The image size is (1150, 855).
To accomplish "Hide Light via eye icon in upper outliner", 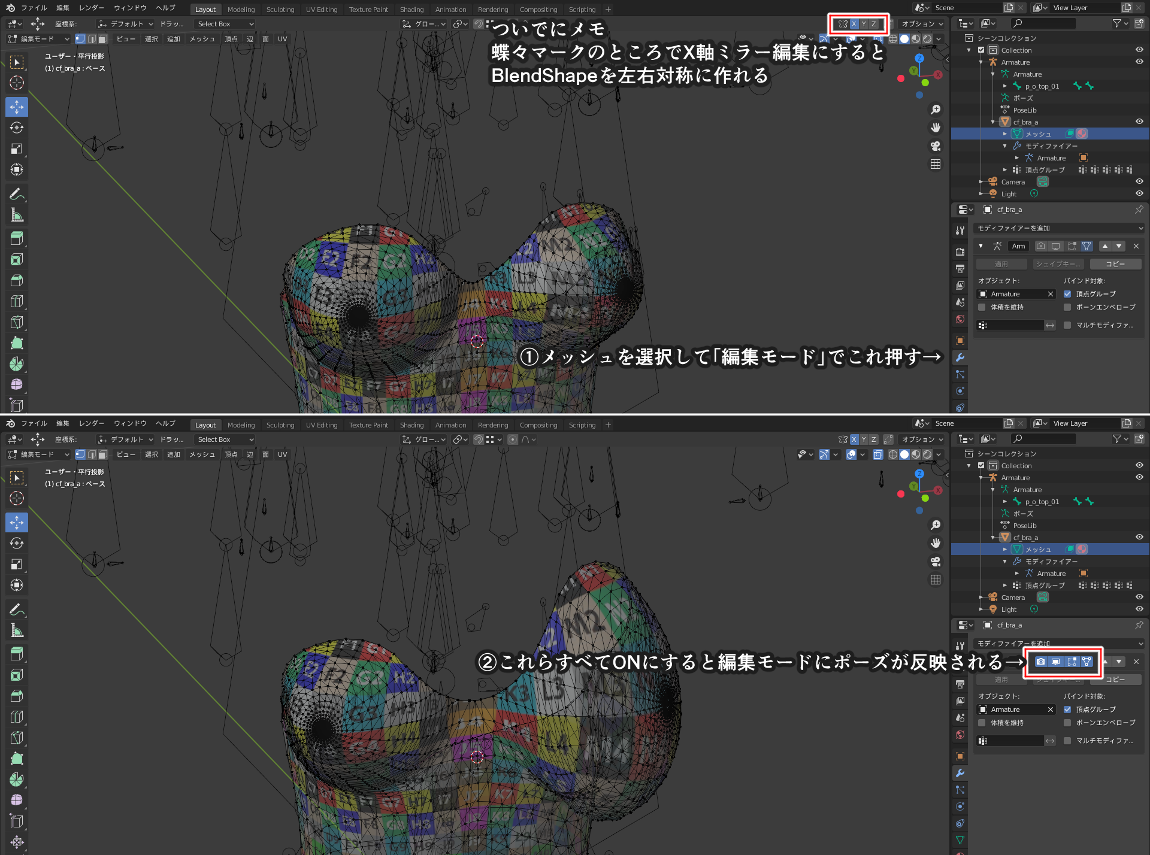I will (x=1139, y=193).
